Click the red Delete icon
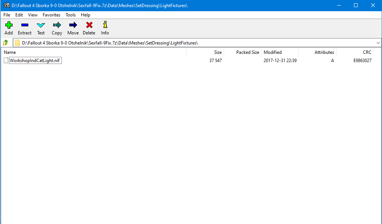Image resolution: width=382 pixels, height=224 pixels. (x=89, y=25)
